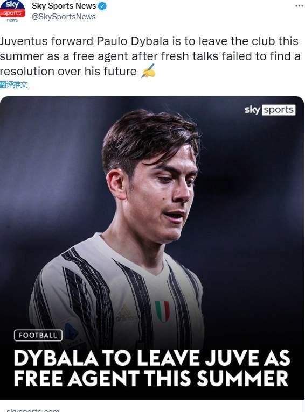This screenshot has width=305, height=412.
Task: Click the Italian tricolor shield on the jersey
Action: [162, 311]
